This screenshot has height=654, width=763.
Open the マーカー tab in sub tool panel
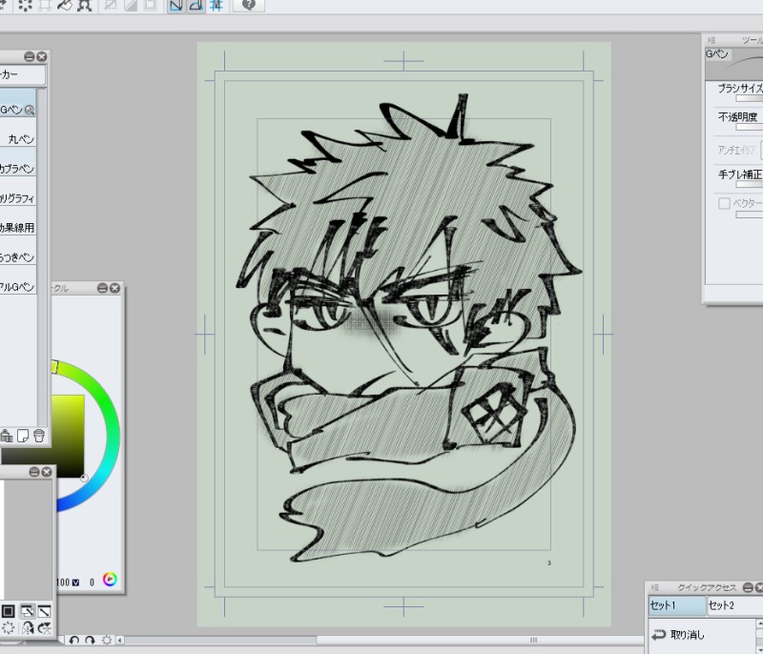tap(22, 75)
